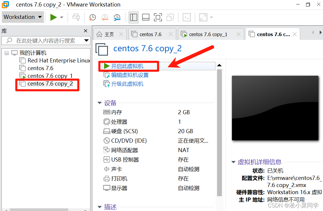Click the library search input field
This screenshot has height=211, width=323.
pyautogui.click(x=45, y=41)
